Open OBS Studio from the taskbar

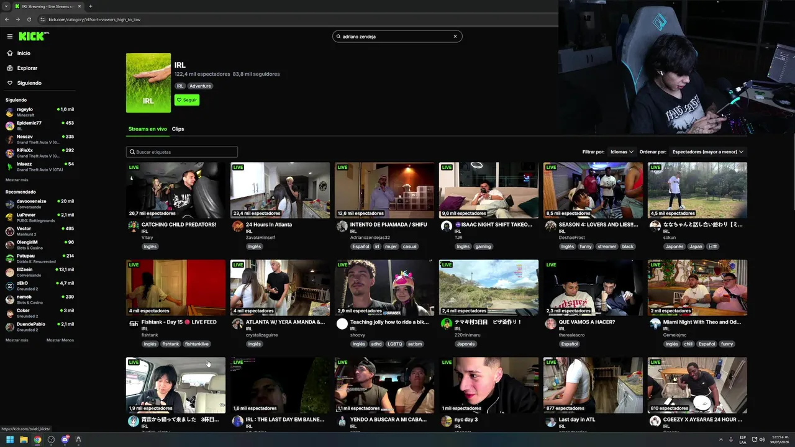click(x=51, y=440)
